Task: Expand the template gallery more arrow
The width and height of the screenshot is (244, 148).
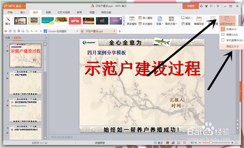Action: click(124, 24)
